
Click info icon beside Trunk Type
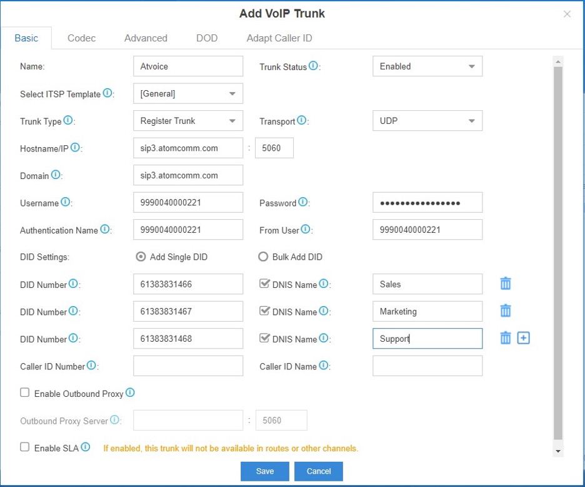tap(68, 120)
